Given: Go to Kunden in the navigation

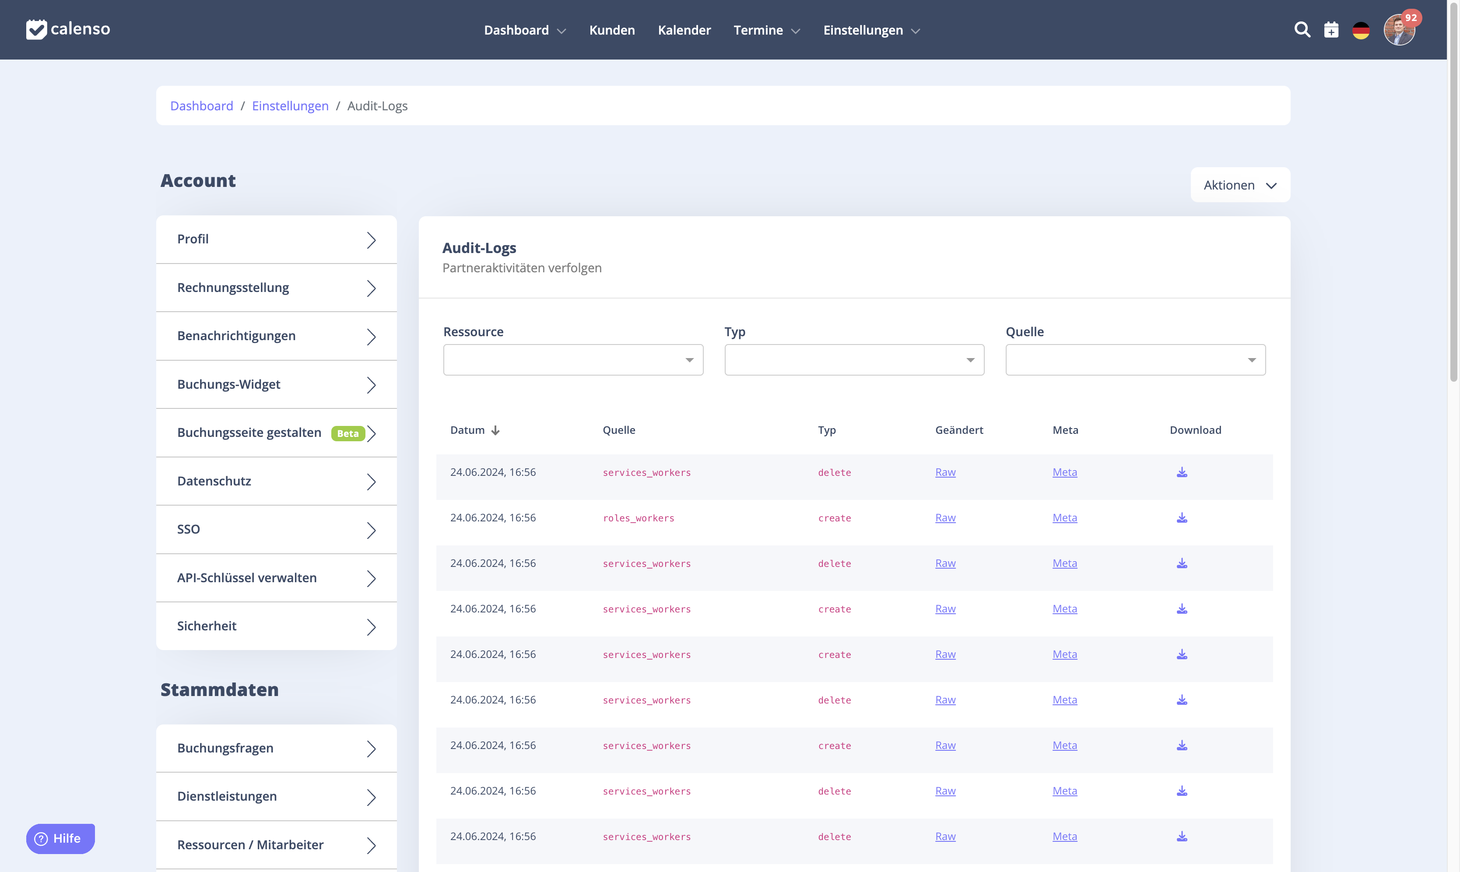Looking at the screenshot, I should (612, 30).
